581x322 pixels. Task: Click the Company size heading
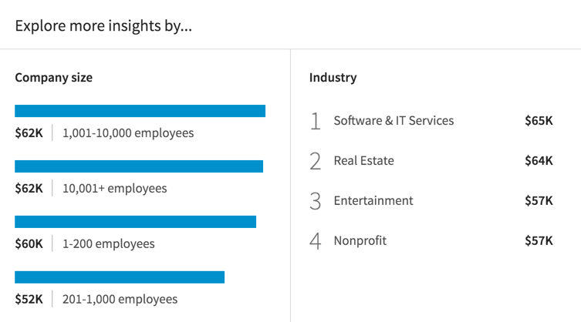54,78
